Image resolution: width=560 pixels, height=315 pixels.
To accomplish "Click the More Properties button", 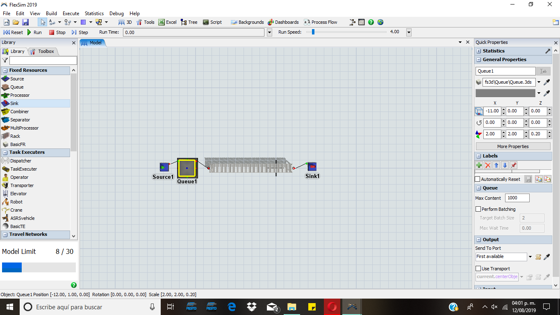I will tap(513, 146).
